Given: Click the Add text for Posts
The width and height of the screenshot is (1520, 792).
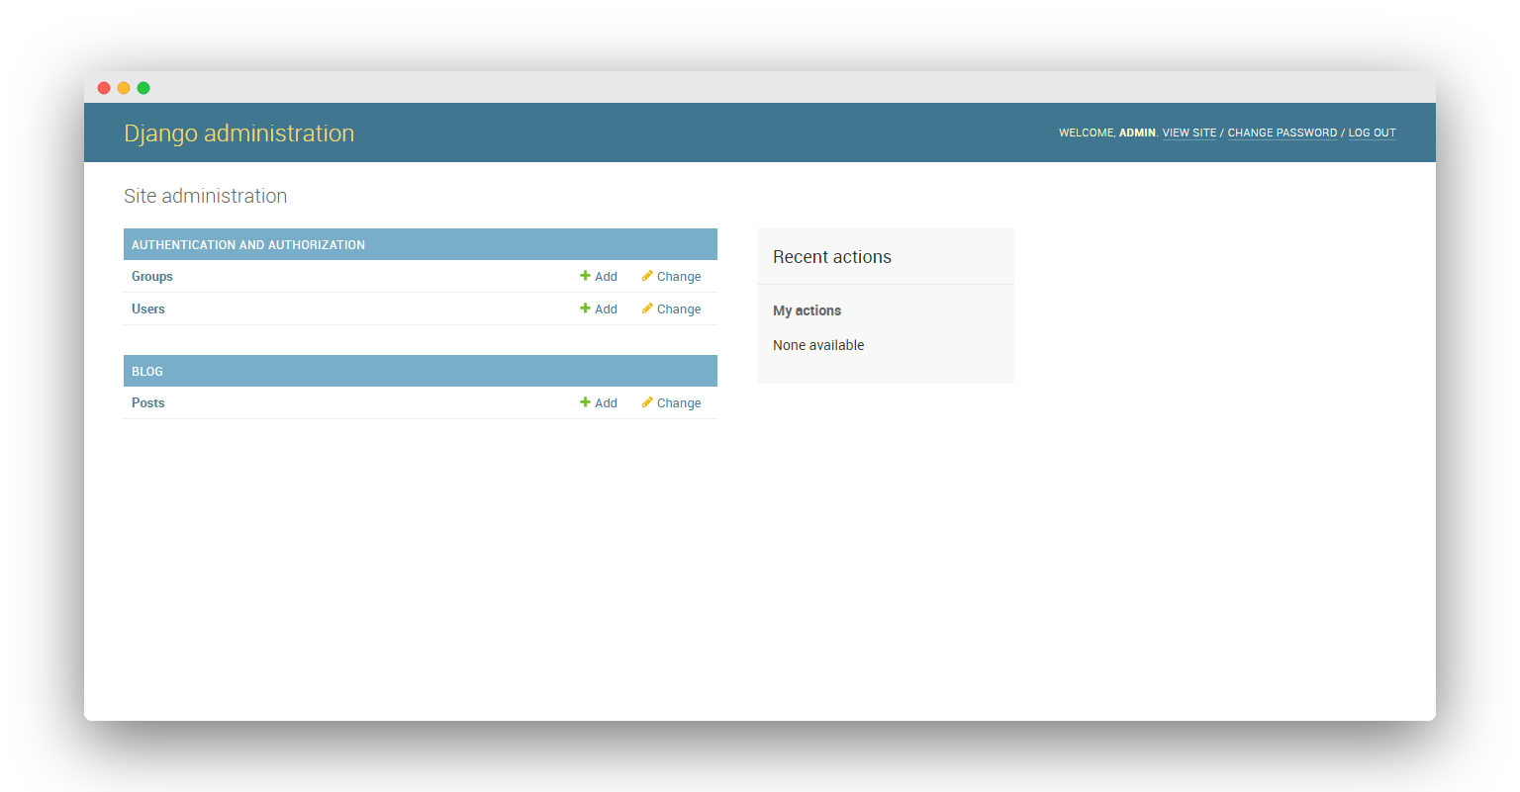Looking at the screenshot, I should (x=606, y=403).
